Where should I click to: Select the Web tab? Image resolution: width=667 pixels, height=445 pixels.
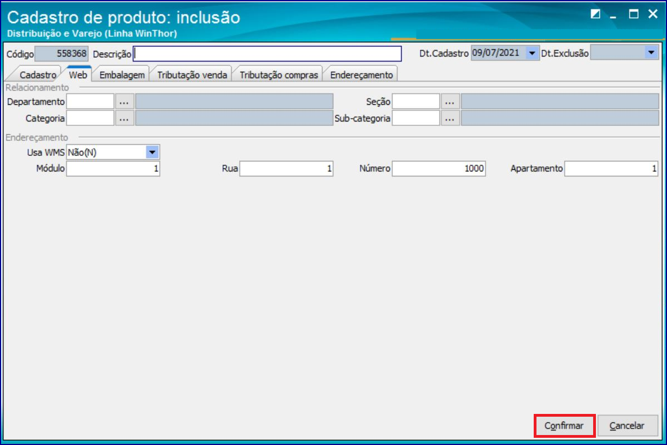tap(78, 74)
